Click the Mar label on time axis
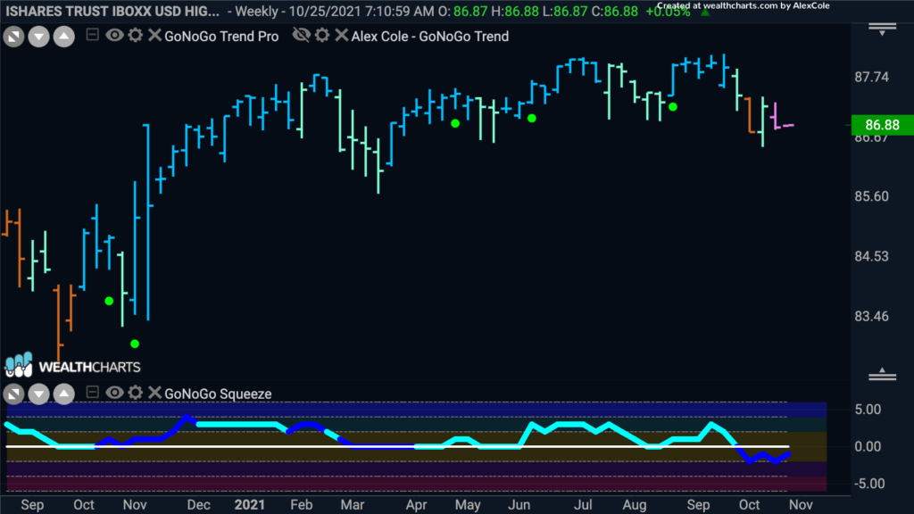The width and height of the screenshot is (914, 514). (352, 505)
